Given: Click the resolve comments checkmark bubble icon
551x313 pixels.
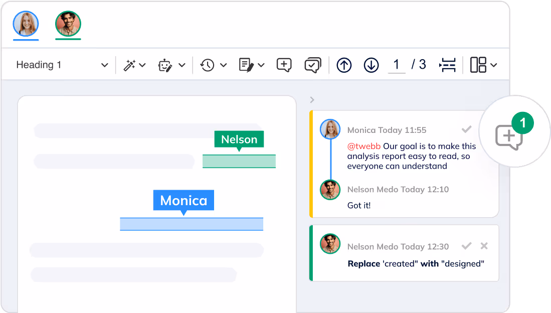Looking at the screenshot, I should pos(313,65).
